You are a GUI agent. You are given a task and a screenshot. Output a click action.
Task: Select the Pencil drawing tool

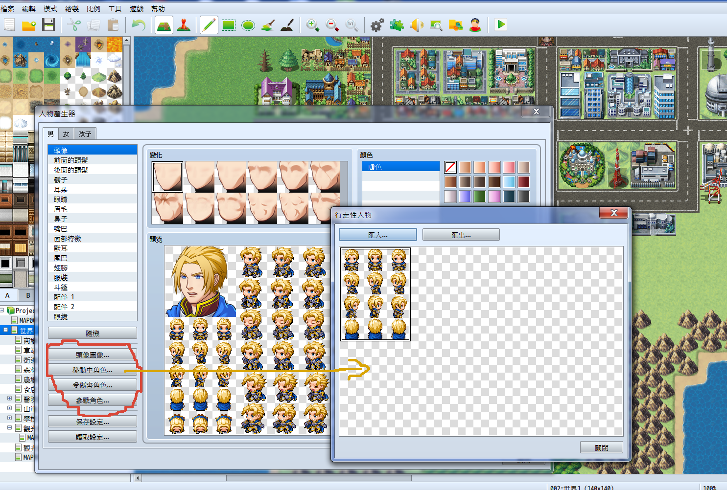click(209, 24)
